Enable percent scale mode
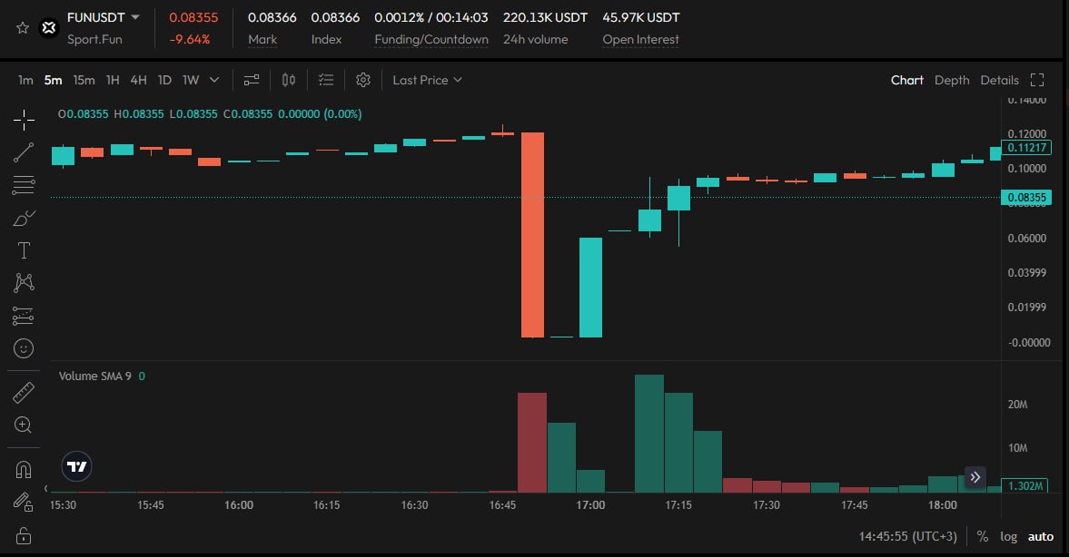 coord(983,536)
